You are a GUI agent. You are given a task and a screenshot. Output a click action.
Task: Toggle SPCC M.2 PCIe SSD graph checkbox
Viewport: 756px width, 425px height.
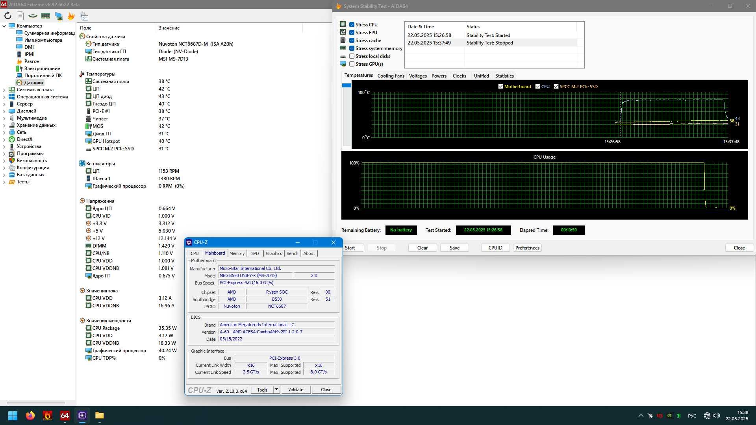[x=556, y=87]
